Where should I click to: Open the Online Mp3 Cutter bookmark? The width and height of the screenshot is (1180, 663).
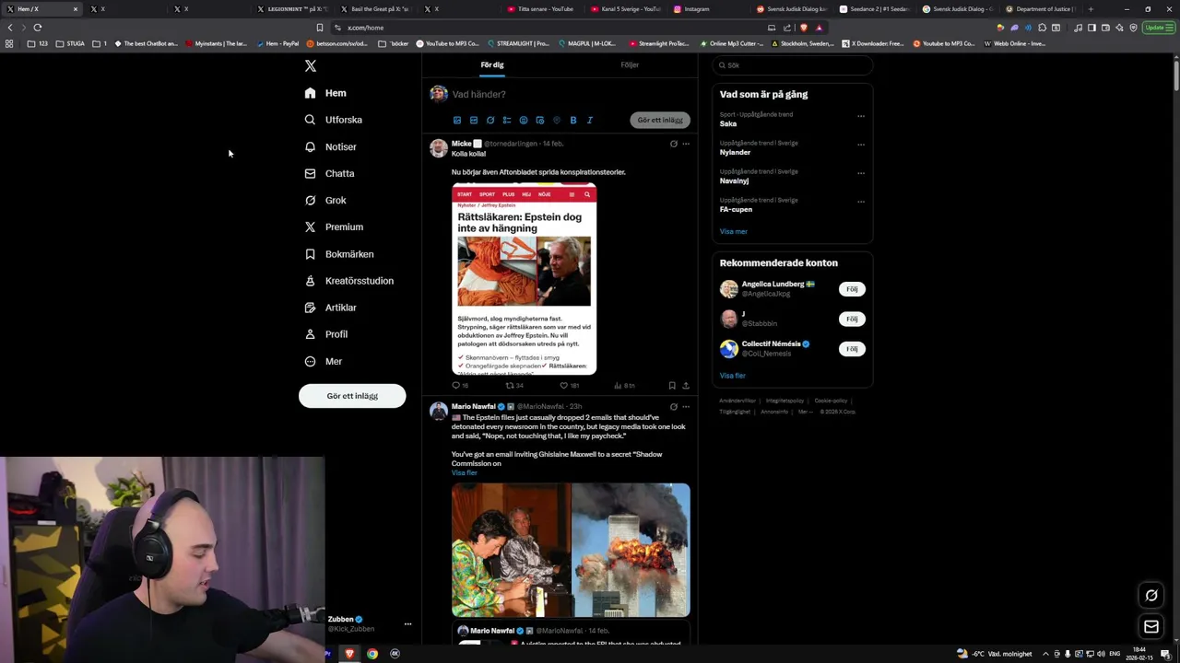click(732, 43)
